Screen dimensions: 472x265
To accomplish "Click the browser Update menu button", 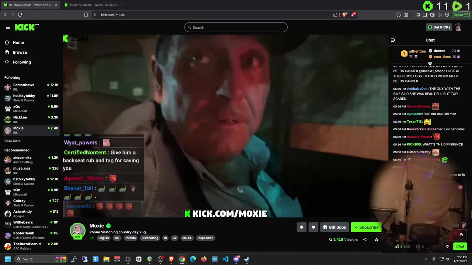I will click(x=461, y=15).
